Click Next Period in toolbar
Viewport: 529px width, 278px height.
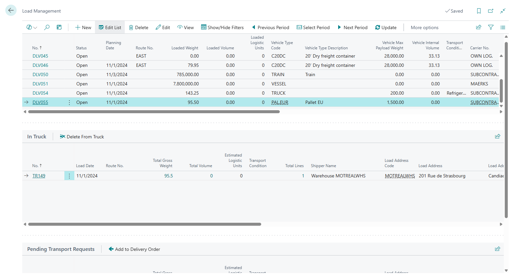[x=352, y=27]
